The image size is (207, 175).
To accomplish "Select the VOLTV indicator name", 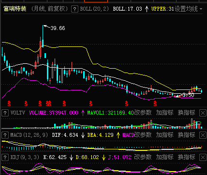I will [18, 113].
